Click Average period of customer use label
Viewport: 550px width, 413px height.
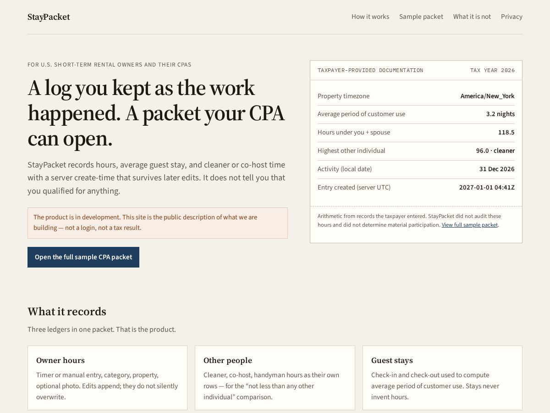coord(361,114)
